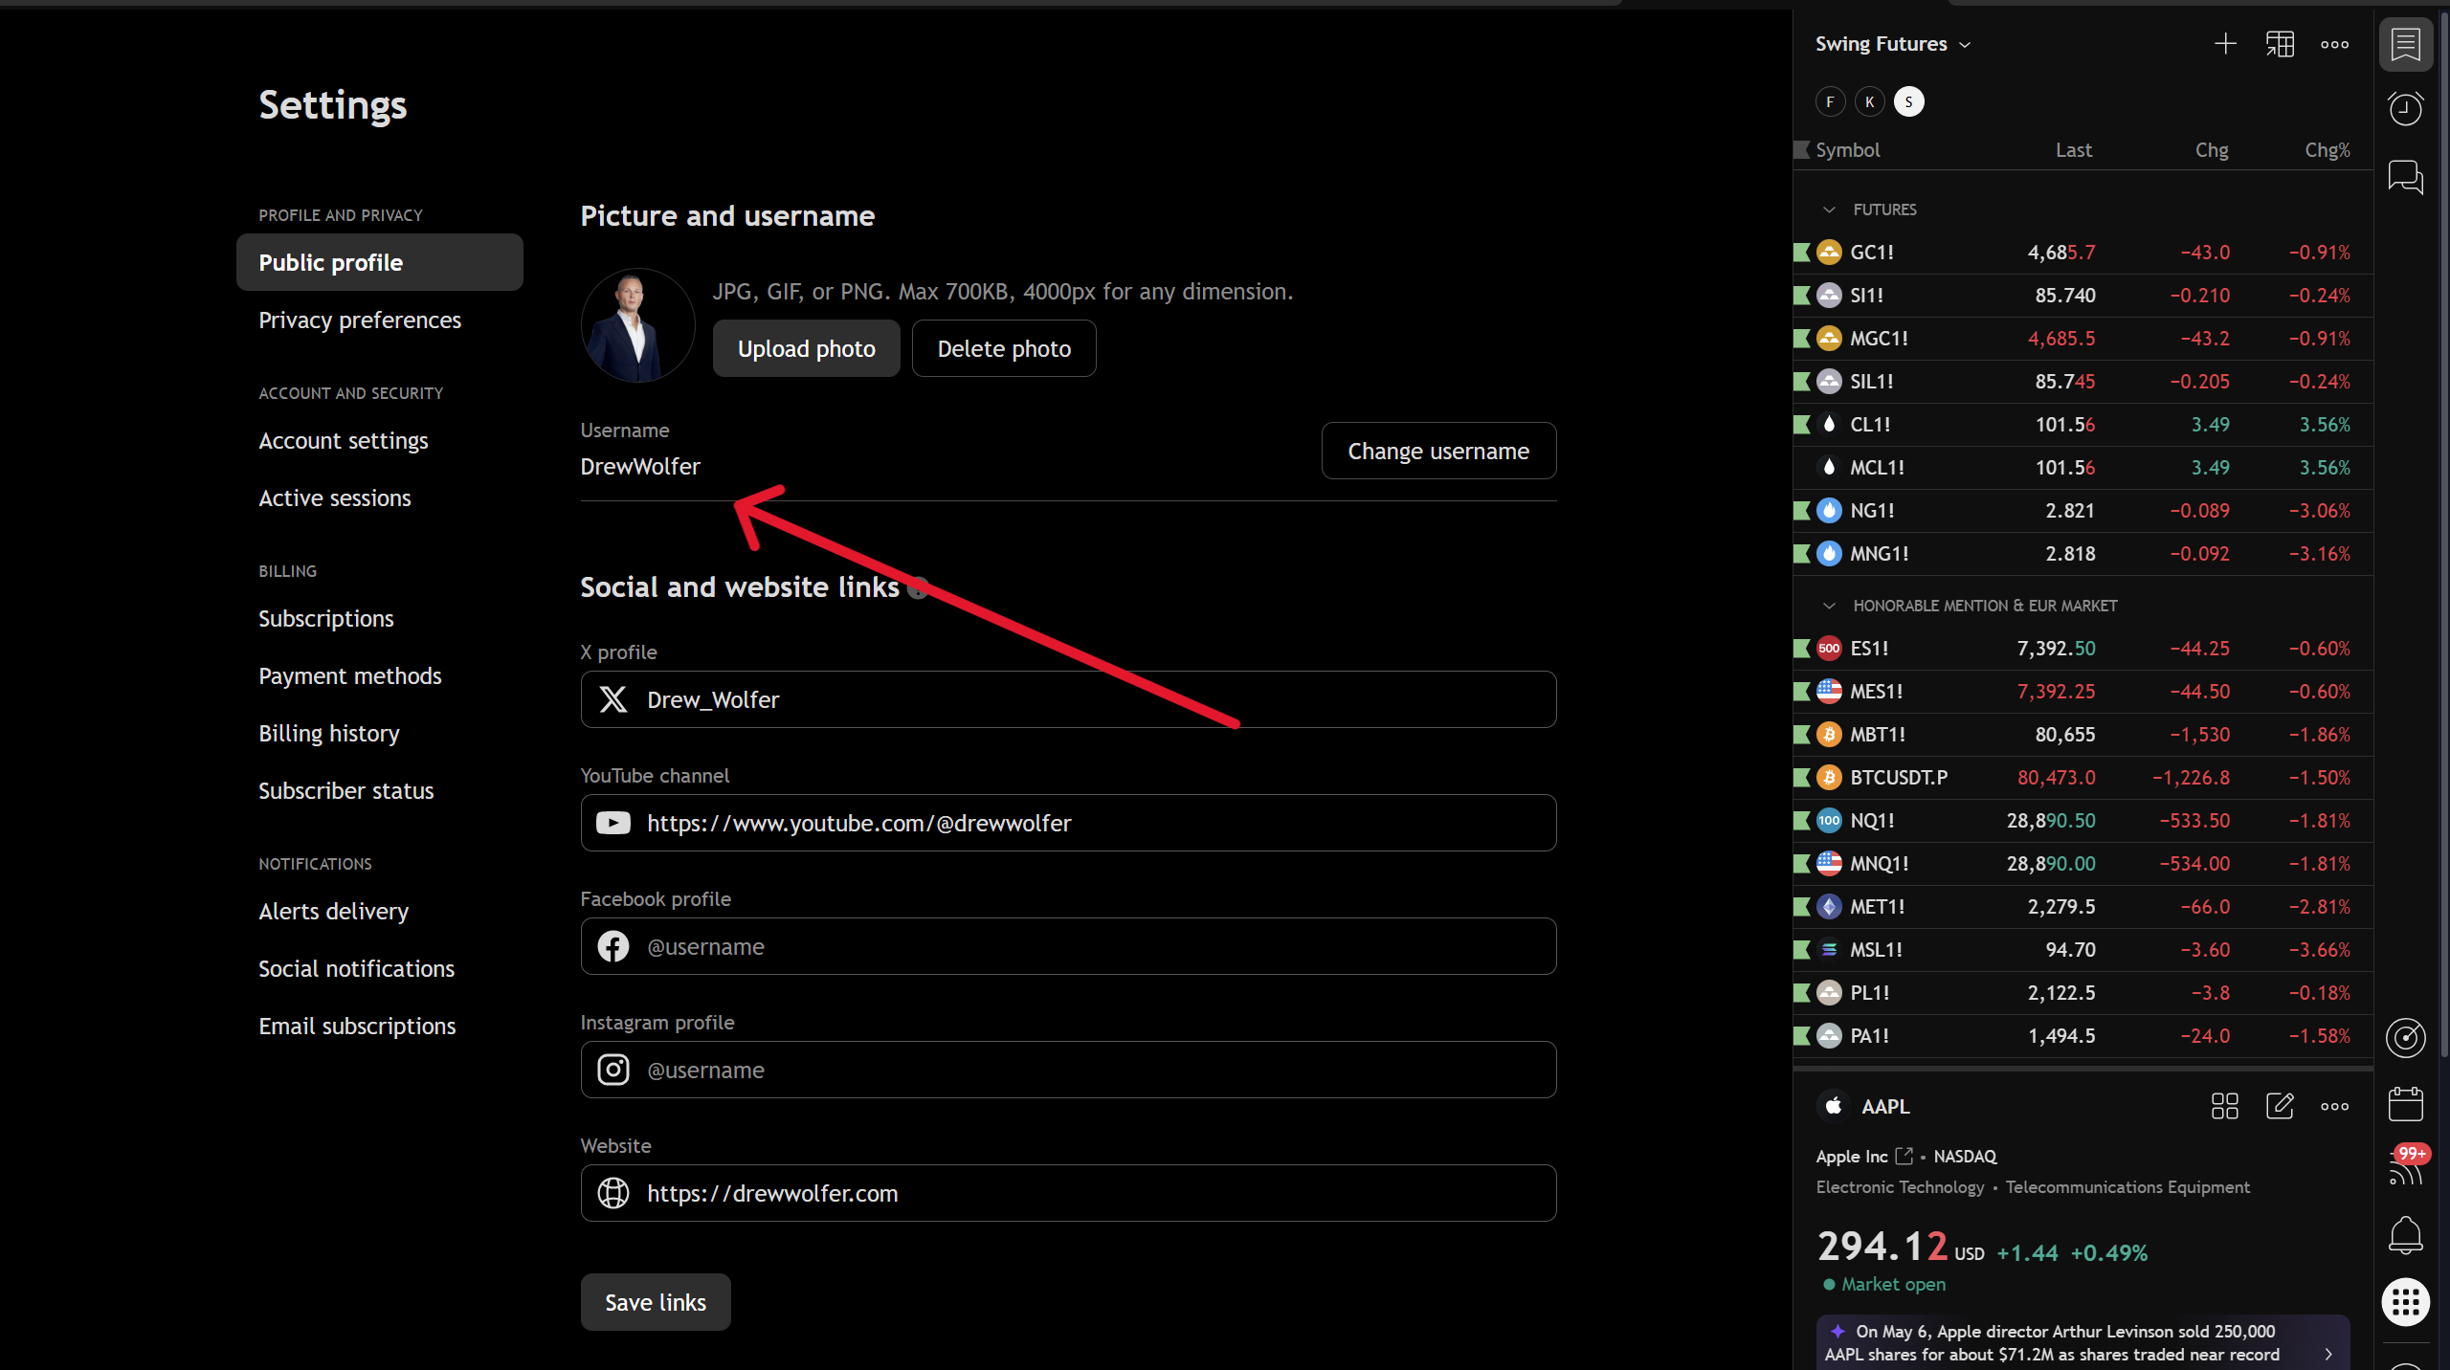
Task: Open the news feed icon with 99+ badge
Action: tap(2405, 1167)
